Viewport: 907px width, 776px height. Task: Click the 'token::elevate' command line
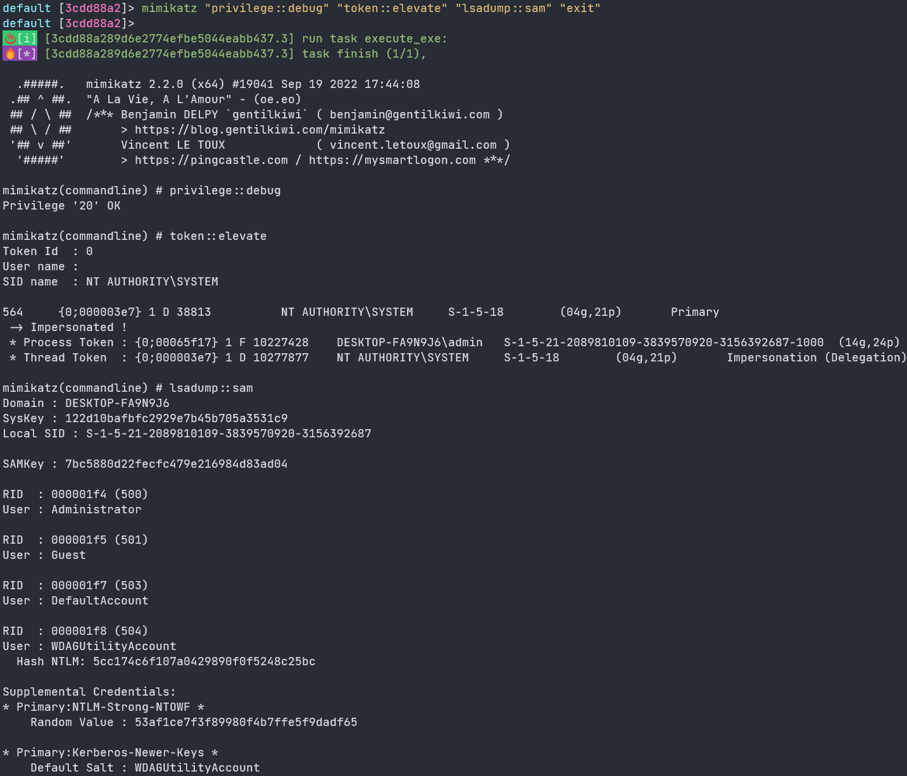tap(135, 236)
